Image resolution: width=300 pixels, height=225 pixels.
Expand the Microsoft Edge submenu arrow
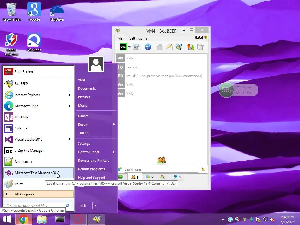[x=70, y=106]
